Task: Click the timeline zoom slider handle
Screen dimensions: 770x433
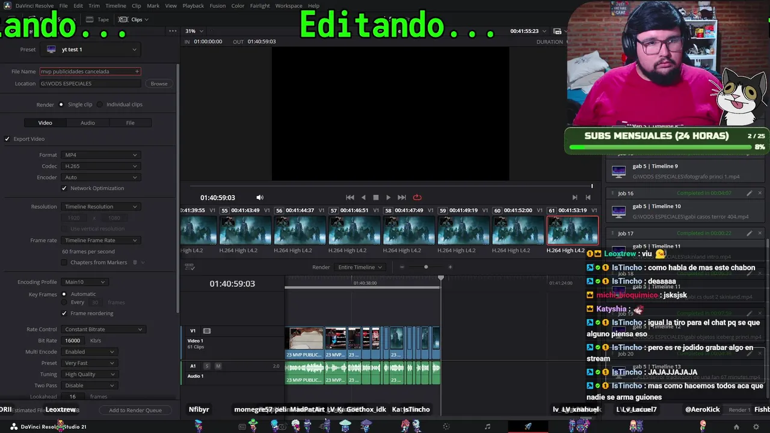Action: 426,267
